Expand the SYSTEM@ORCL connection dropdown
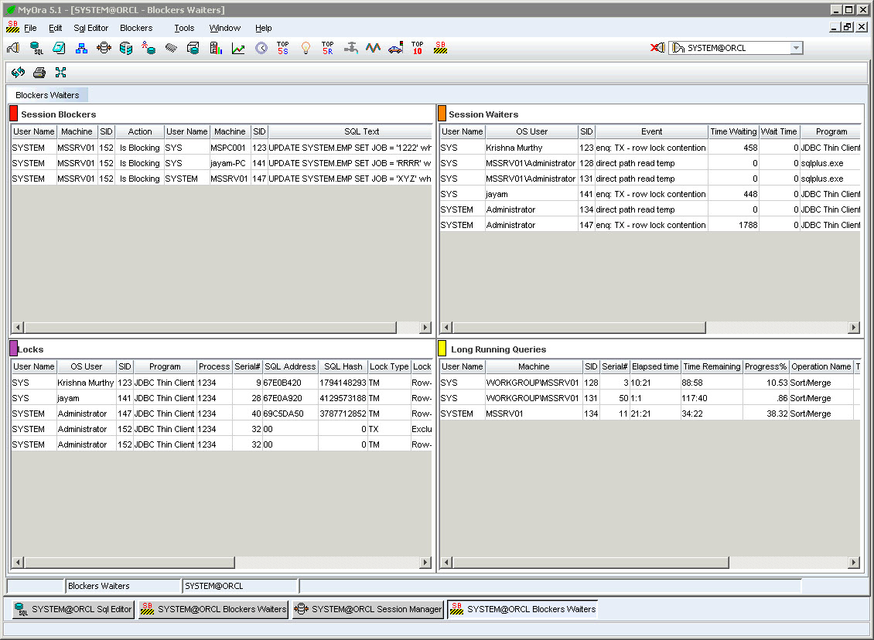This screenshot has height=640, width=874. 796,48
